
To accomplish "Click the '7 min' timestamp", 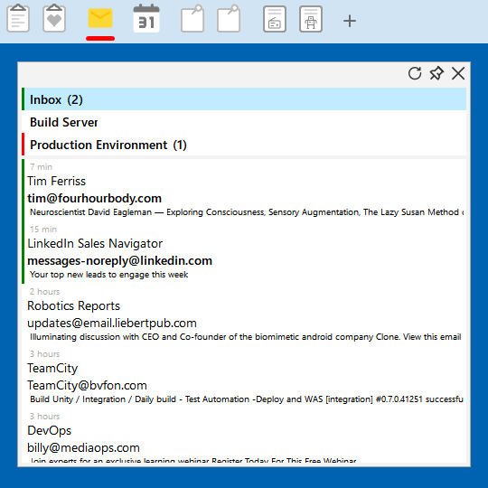I will [x=41, y=167].
